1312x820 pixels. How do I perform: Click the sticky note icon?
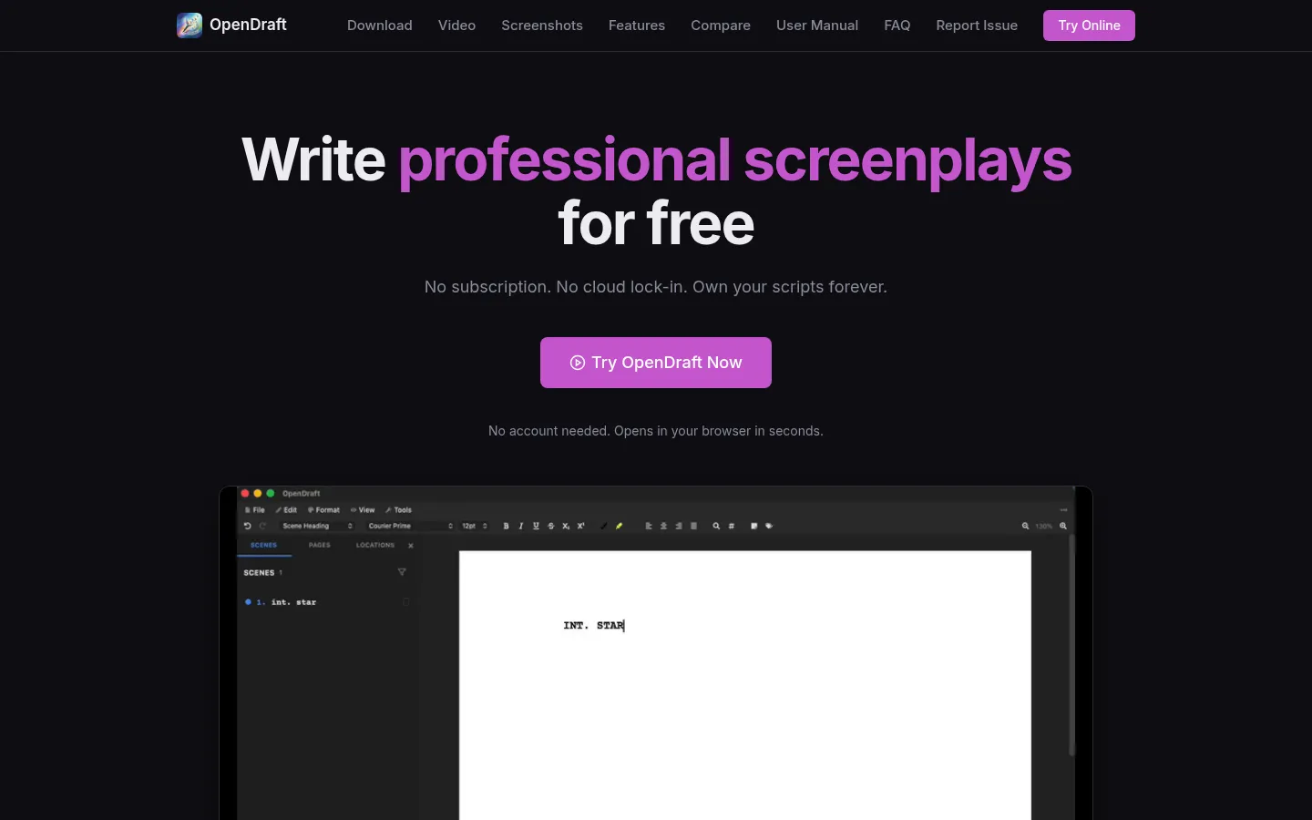pos(753,526)
